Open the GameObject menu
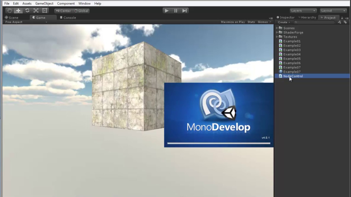The width and height of the screenshot is (351, 197). click(44, 3)
